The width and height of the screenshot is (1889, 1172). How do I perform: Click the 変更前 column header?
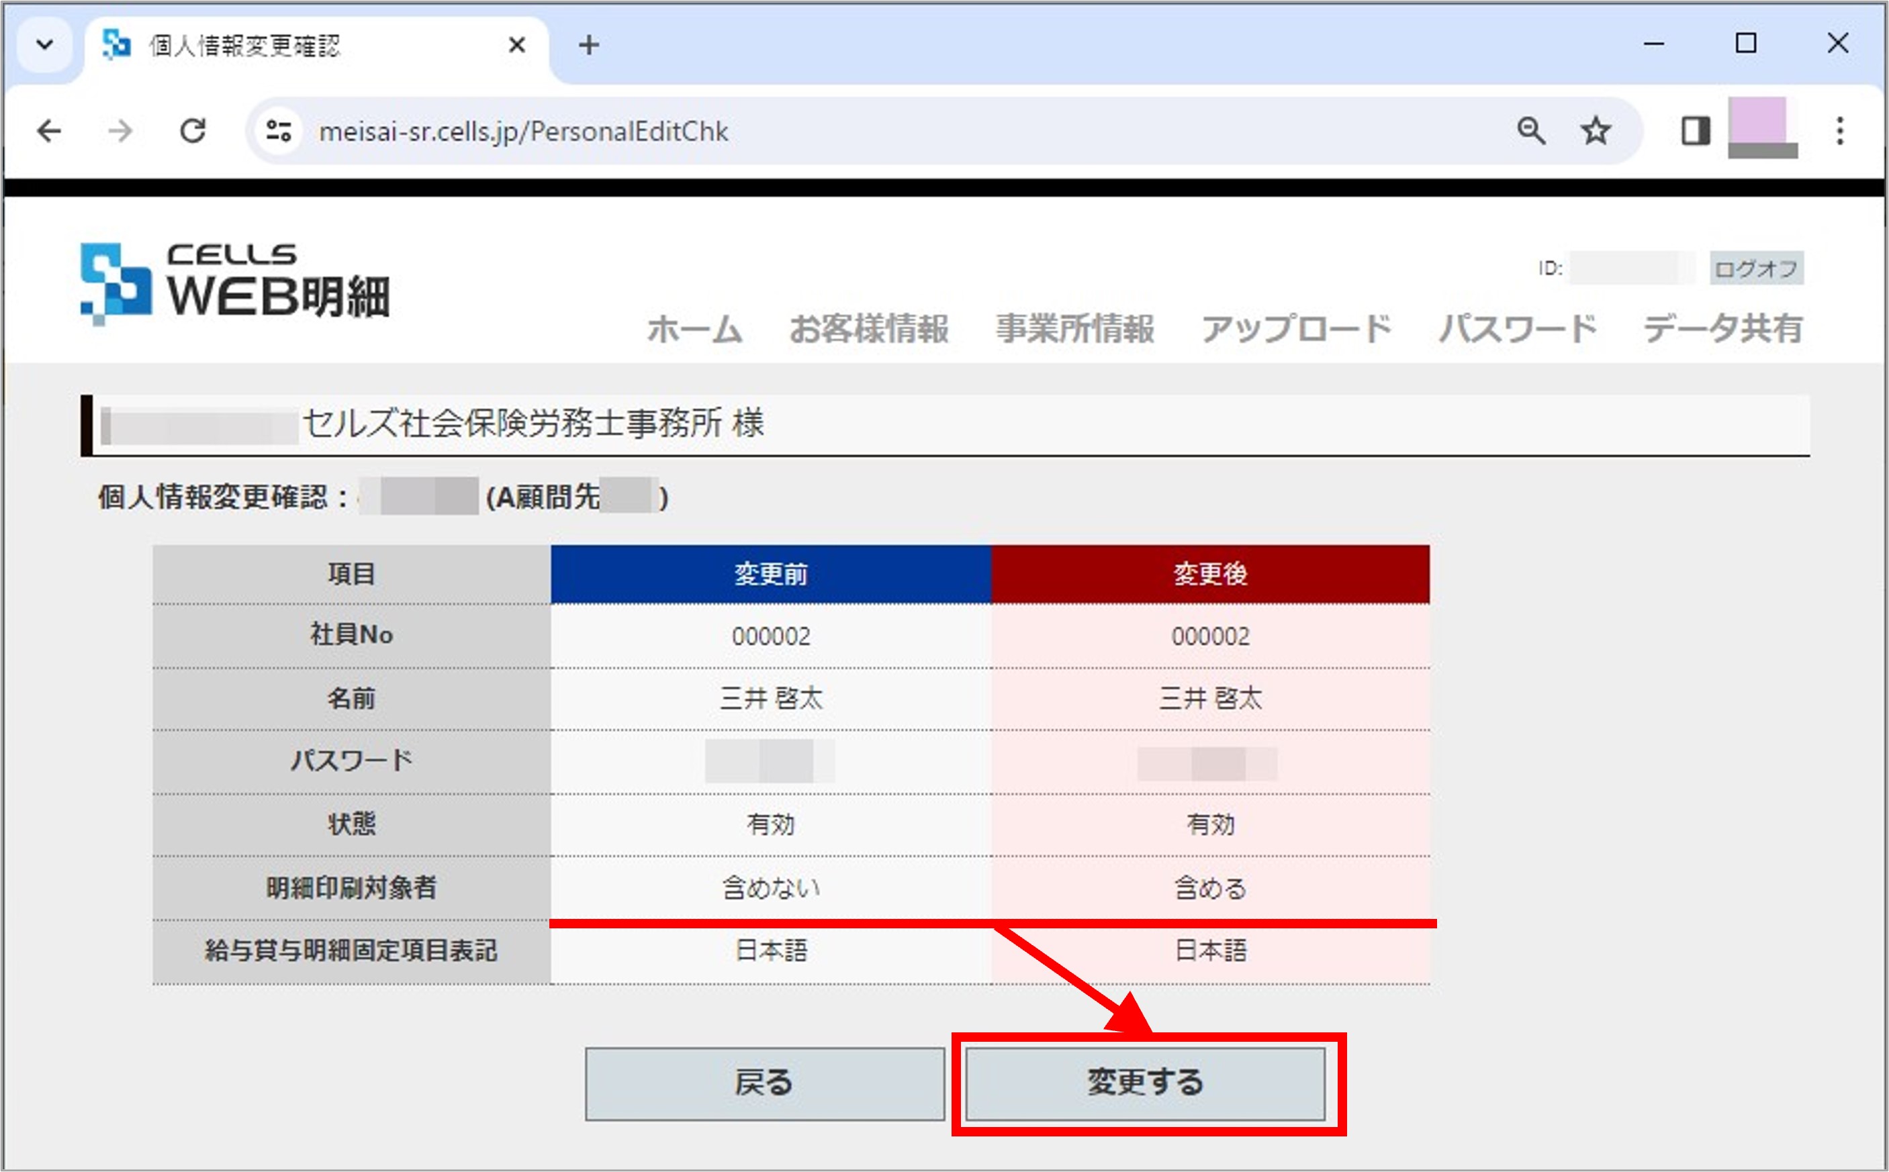(x=771, y=575)
